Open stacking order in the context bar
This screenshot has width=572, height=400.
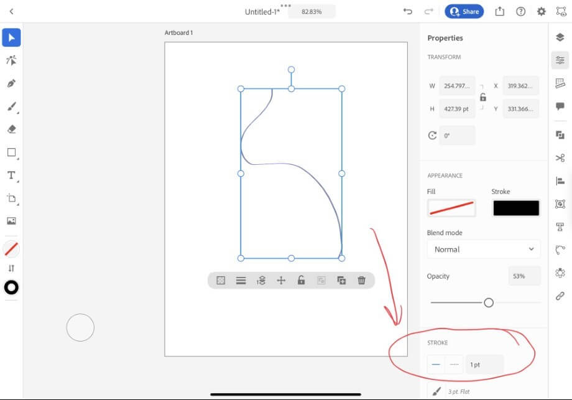[261, 281]
